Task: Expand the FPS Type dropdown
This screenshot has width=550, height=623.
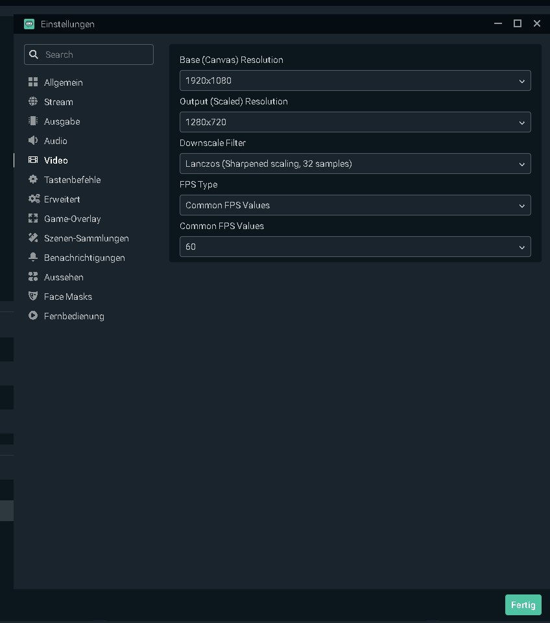Action: tap(355, 205)
